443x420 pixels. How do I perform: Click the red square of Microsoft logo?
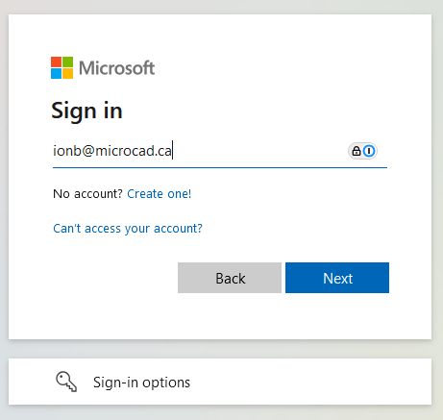[x=56, y=62]
